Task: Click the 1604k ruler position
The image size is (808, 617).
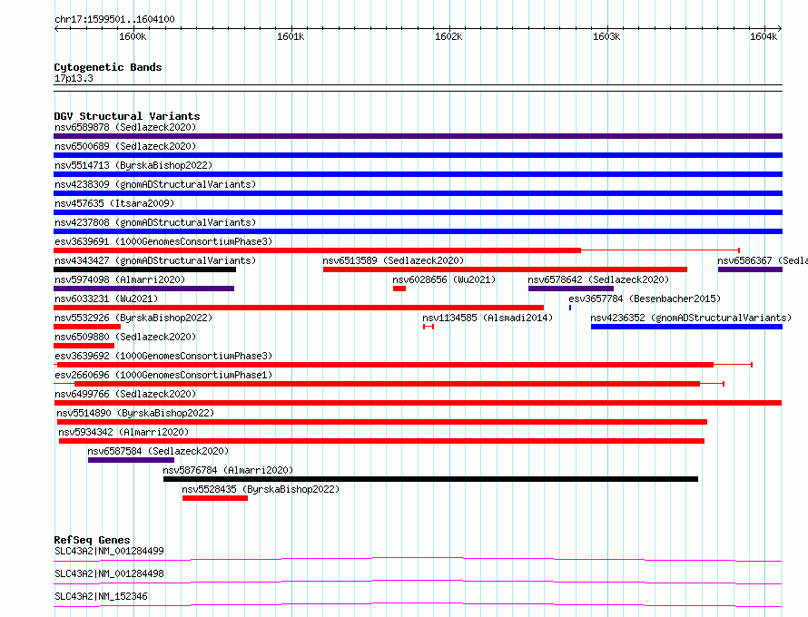Action: (x=764, y=36)
